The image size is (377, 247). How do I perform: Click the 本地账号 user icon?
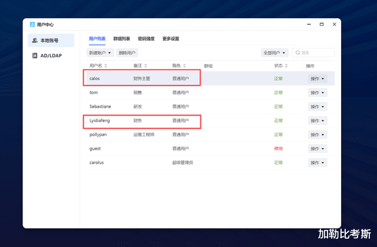coord(35,40)
